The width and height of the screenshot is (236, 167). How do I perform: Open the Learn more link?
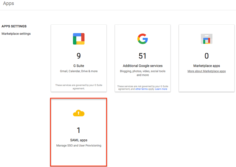tap(161, 89)
